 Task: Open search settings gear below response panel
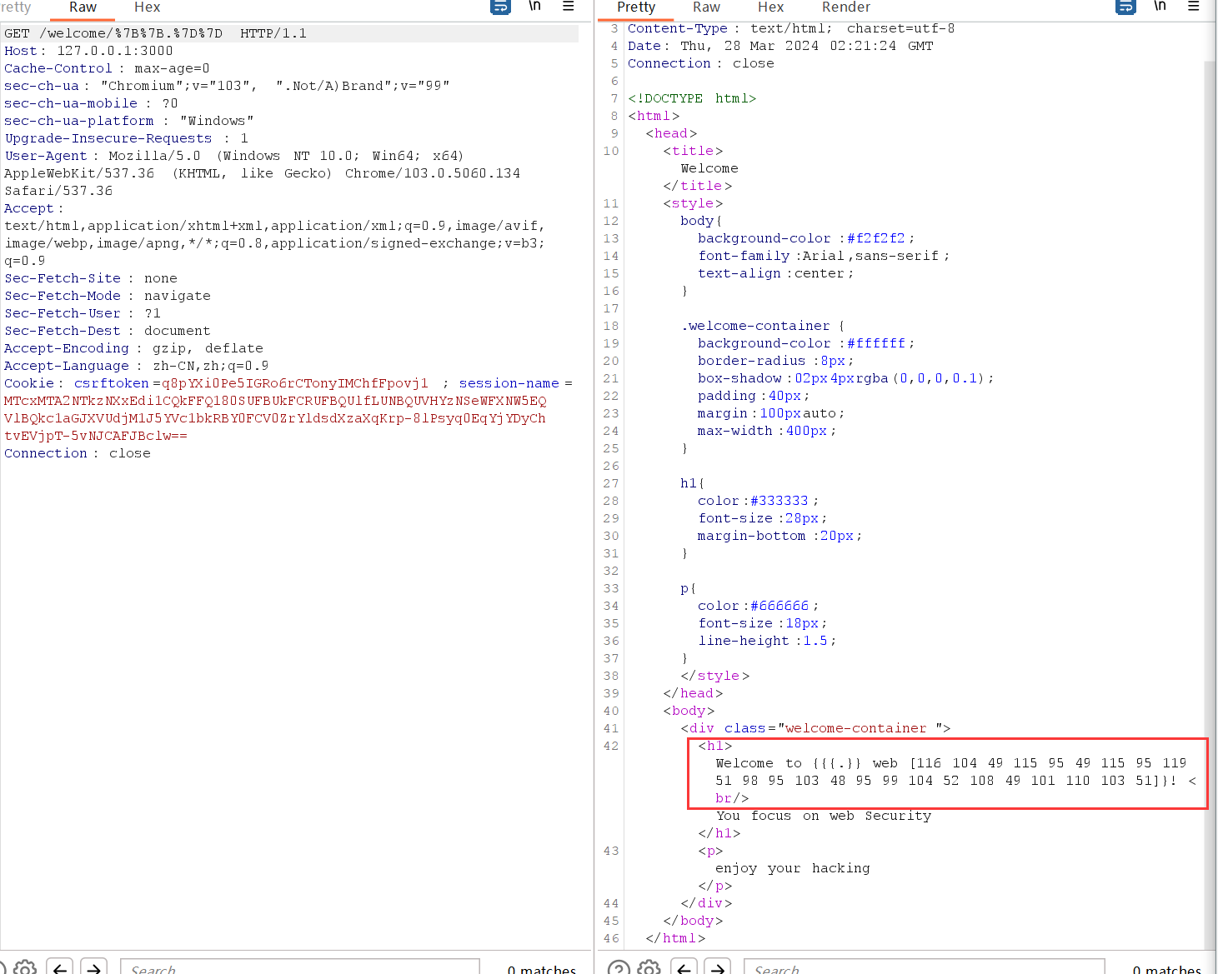pyautogui.click(x=649, y=968)
